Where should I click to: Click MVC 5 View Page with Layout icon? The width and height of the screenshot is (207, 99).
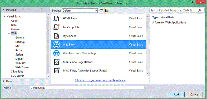57,70
